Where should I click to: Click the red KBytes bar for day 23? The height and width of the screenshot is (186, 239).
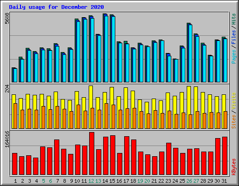pos(169,159)
